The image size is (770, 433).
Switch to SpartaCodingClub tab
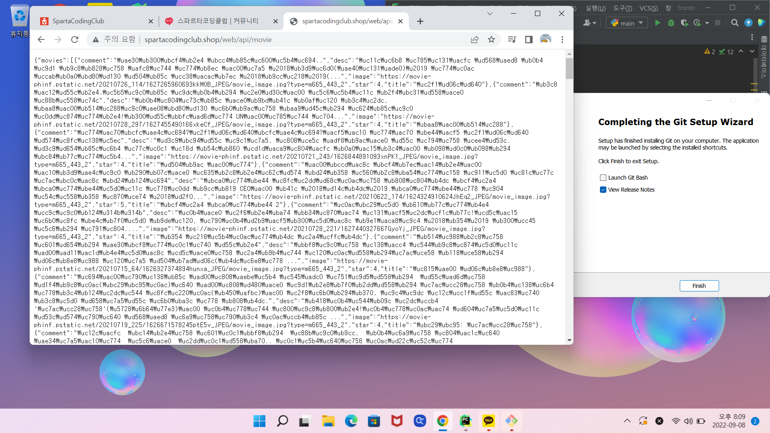pyautogui.click(x=97, y=21)
